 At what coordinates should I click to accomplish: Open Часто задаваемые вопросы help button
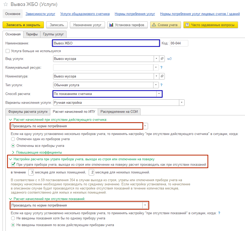[210, 25]
